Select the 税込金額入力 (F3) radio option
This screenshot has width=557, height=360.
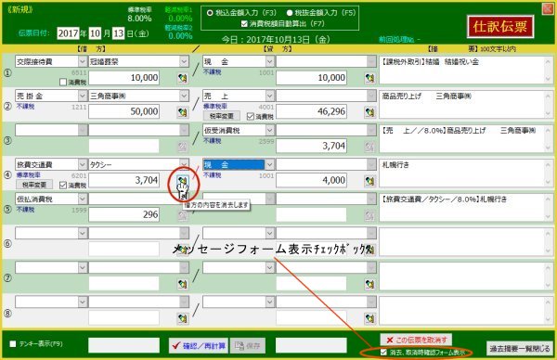point(210,13)
